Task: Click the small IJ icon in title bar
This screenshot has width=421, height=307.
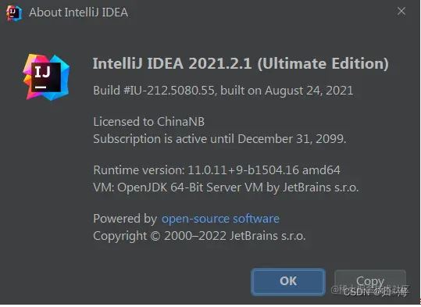Action: pos(14,12)
